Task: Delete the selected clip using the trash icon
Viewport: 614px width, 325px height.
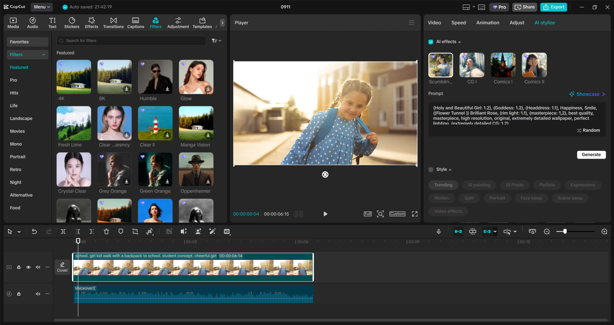Action: (106, 231)
